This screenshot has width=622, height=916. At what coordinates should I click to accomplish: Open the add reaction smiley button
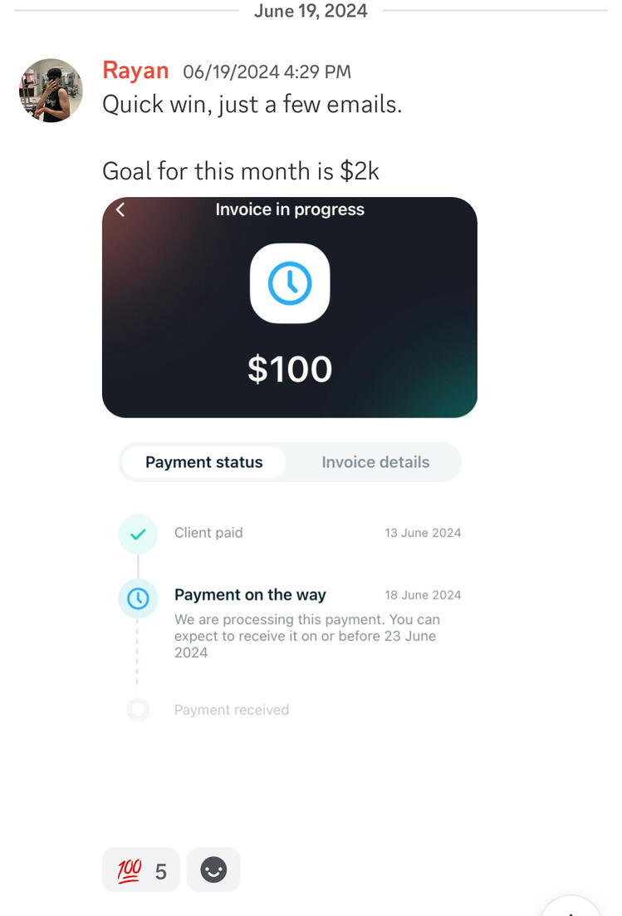pyautogui.click(x=213, y=870)
